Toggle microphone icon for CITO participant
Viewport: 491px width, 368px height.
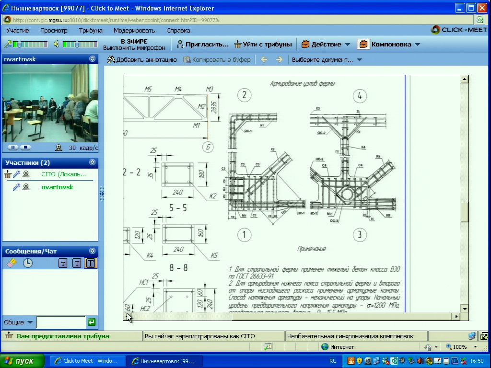click(x=17, y=174)
